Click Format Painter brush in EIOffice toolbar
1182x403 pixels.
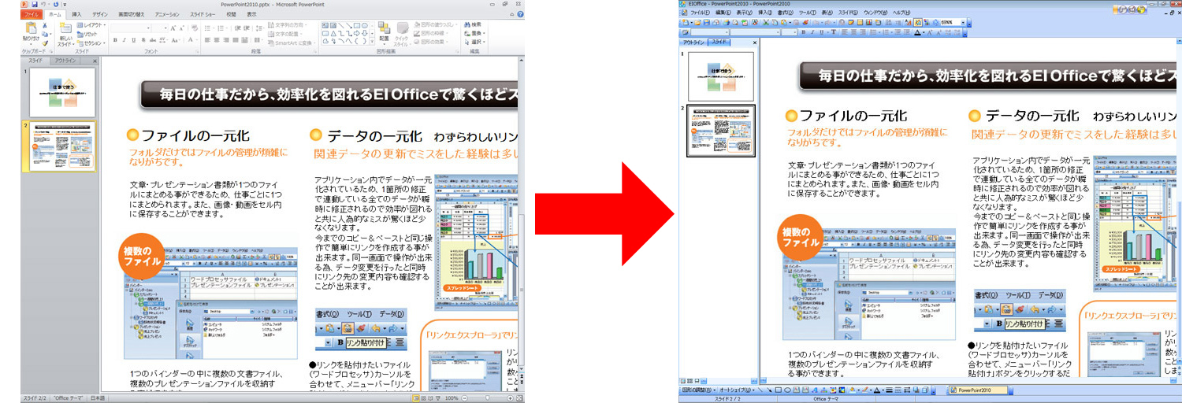point(805,23)
